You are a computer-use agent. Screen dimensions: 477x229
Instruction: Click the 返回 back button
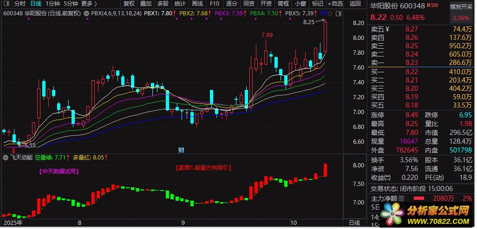pyautogui.click(x=355, y=4)
